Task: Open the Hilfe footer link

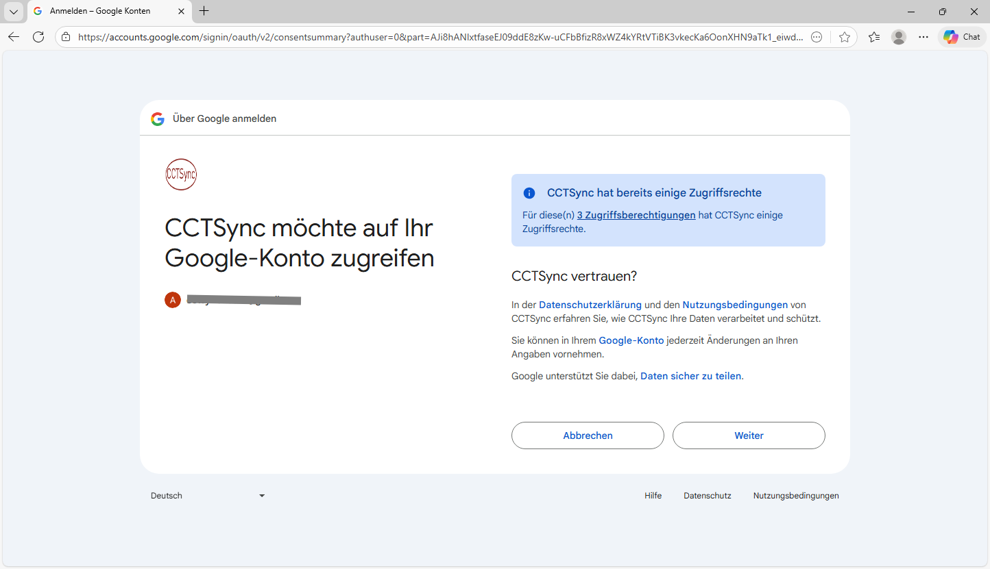Action: coord(653,496)
